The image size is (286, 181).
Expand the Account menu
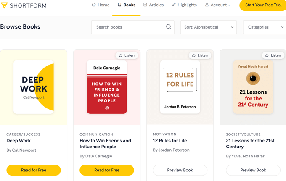click(218, 5)
